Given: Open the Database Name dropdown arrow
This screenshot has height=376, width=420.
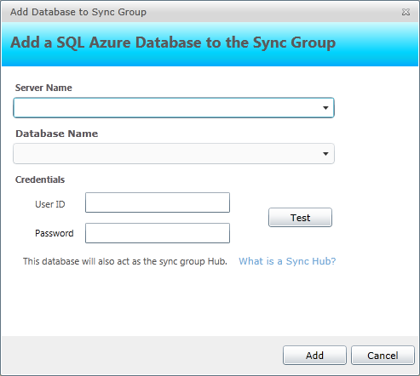Looking at the screenshot, I should point(325,154).
